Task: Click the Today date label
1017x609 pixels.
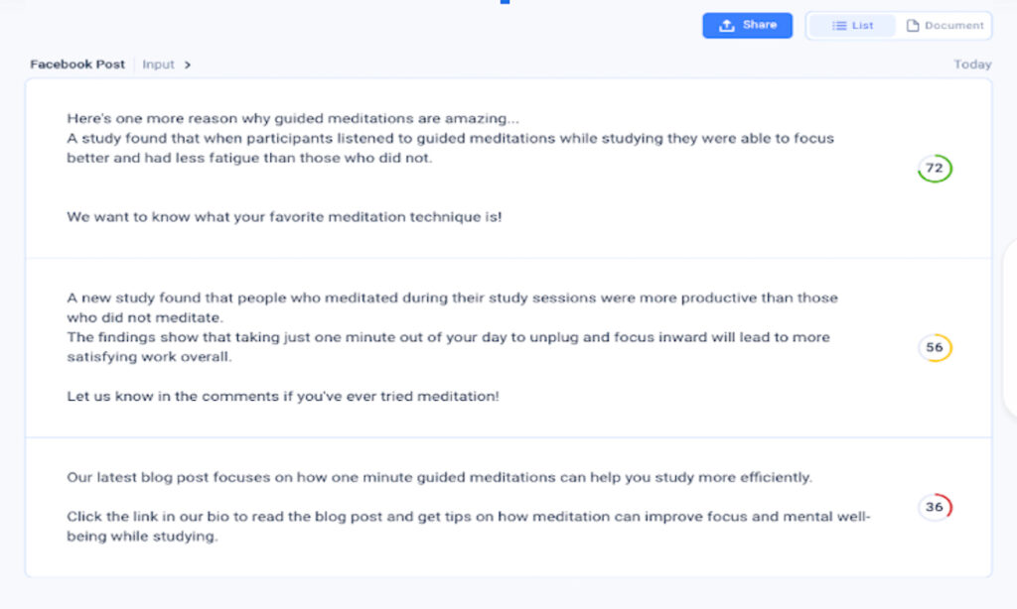Action: tap(972, 64)
